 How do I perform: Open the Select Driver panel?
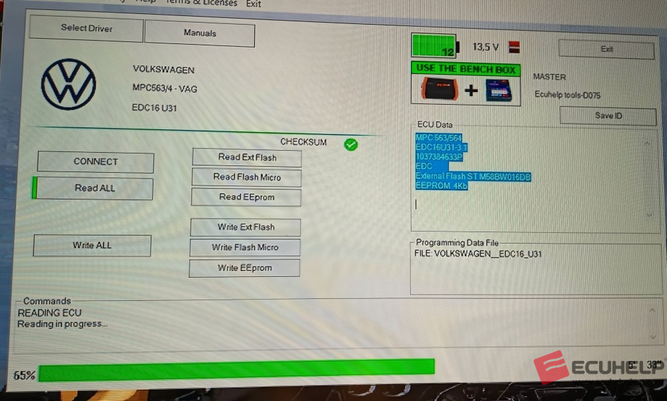click(87, 29)
